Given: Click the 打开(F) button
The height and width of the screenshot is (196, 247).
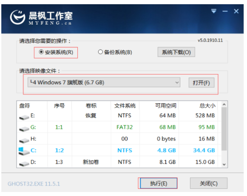Looking at the screenshot, I should [201, 82].
